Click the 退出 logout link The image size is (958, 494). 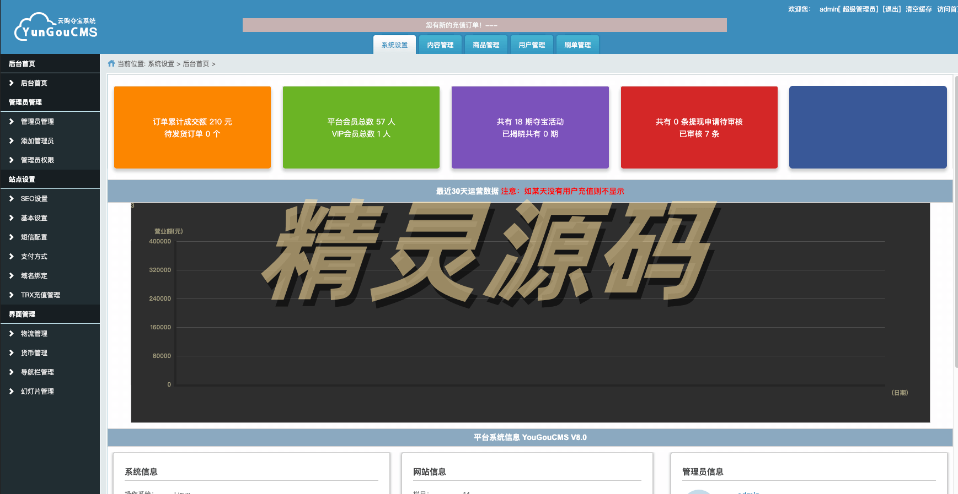point(891,9)
